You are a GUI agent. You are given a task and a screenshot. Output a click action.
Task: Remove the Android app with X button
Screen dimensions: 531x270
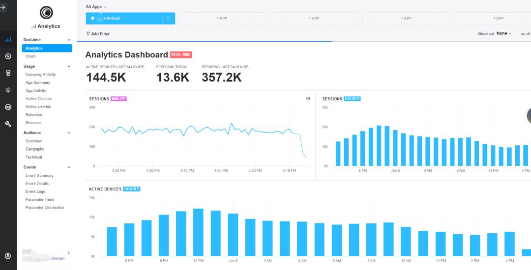168,18
